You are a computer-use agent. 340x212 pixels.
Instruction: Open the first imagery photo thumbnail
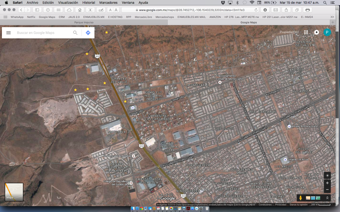[x=308, y=198]
